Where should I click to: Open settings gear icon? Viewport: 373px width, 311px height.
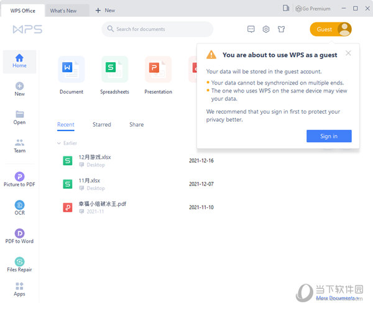click(x=266, y=29)
